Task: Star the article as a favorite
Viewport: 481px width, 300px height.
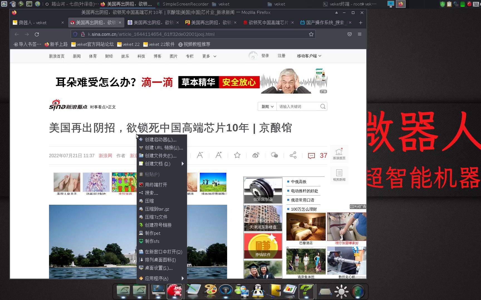Action: [237, 155]
